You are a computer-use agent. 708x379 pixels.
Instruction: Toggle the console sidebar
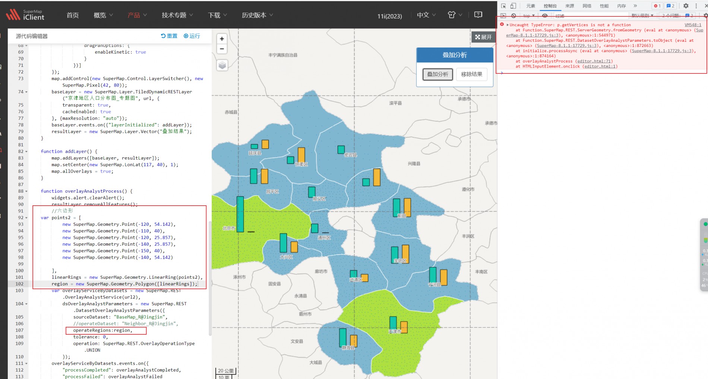point(503,16)
